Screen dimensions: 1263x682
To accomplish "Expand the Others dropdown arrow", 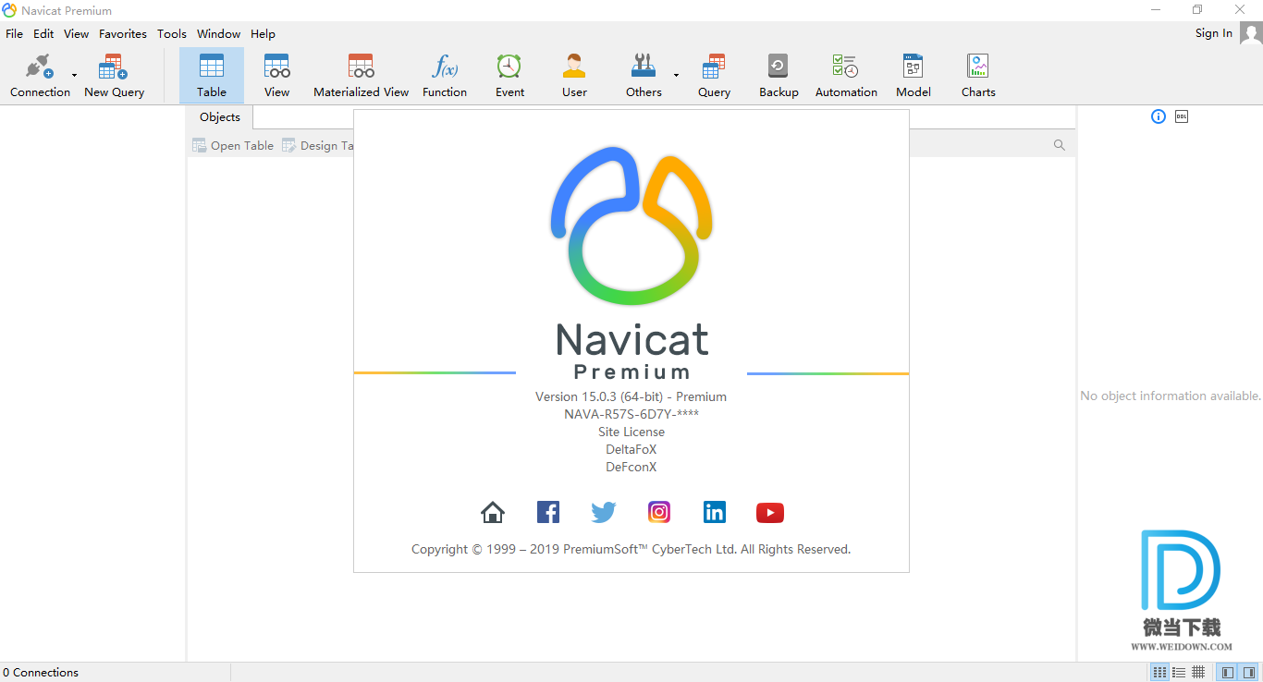I will pyautogui.click(x=676, y=76).
